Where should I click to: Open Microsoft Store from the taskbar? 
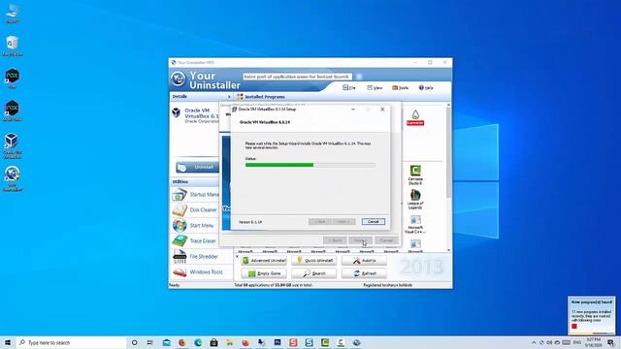click(213, 342)
